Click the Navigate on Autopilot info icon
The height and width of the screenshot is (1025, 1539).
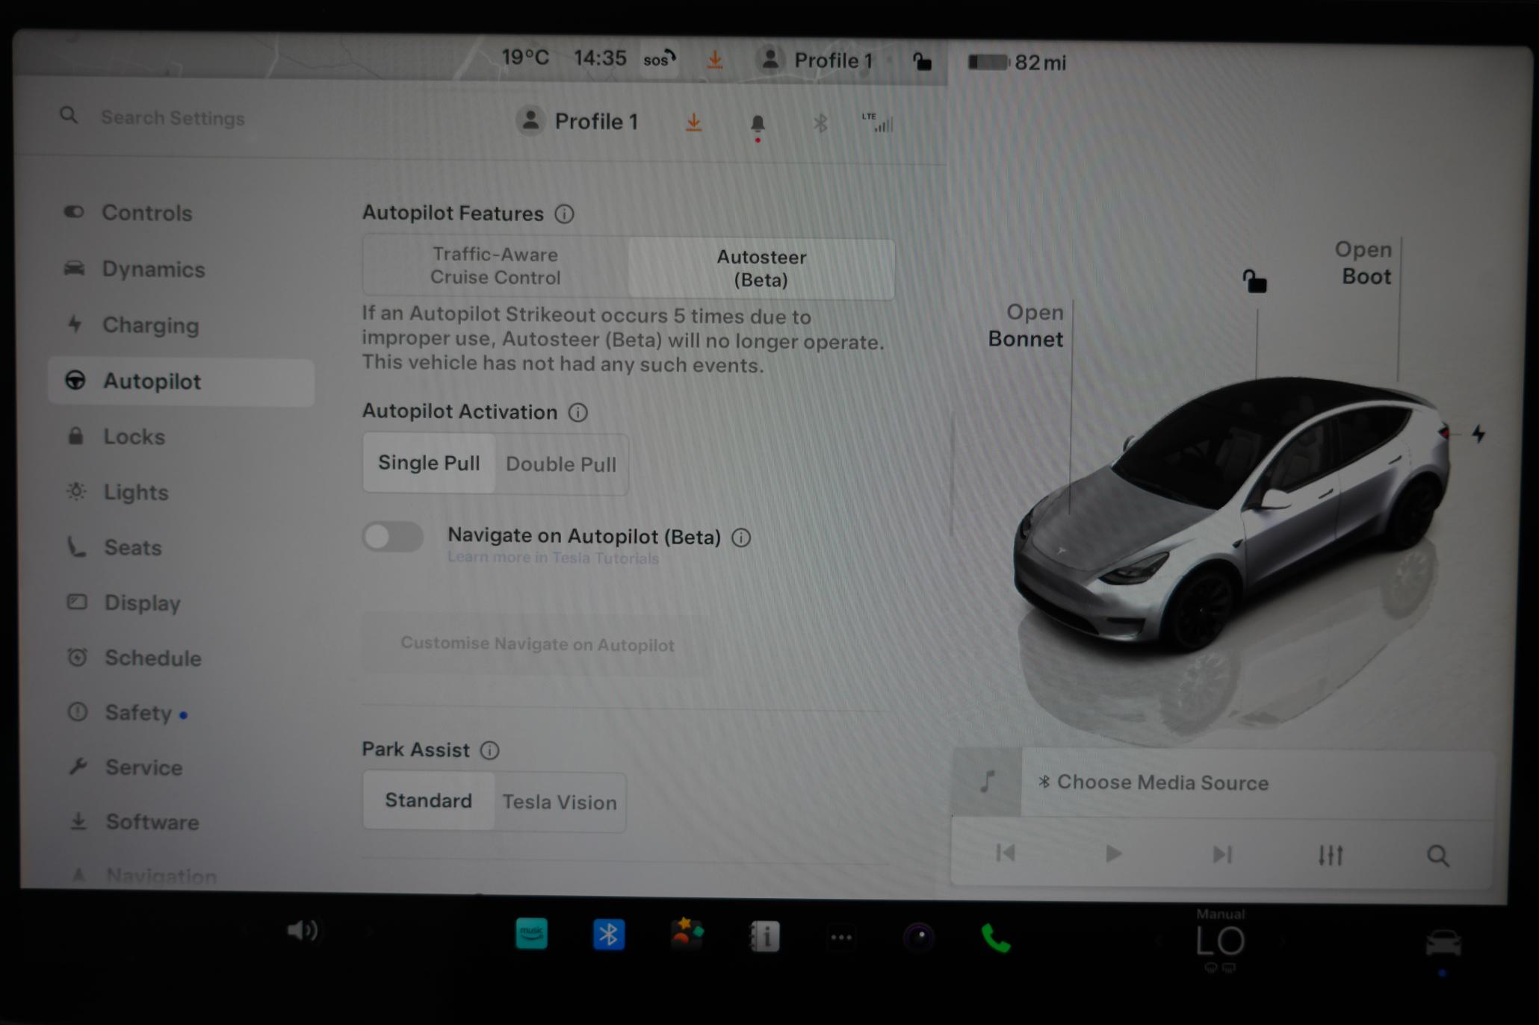click(741, 538)
